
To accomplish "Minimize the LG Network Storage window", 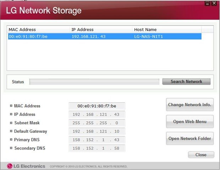I will click(208, 3).
